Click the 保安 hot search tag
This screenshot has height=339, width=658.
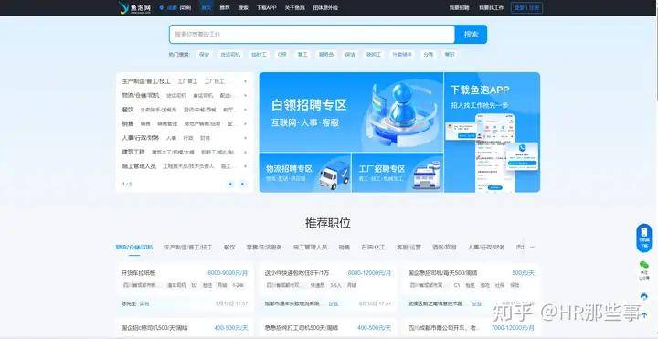pyautogui.click(x=204, y=54)
